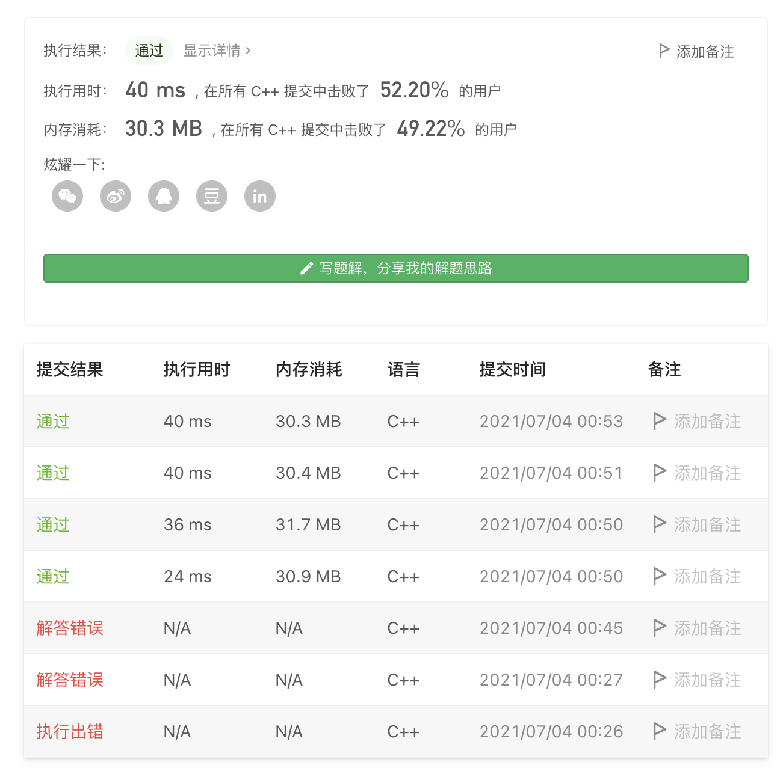Image resolution: width=780 pixels, height=777 pixels.
Task: Share result via QQ penguin icon
Action: coord(164,196)
